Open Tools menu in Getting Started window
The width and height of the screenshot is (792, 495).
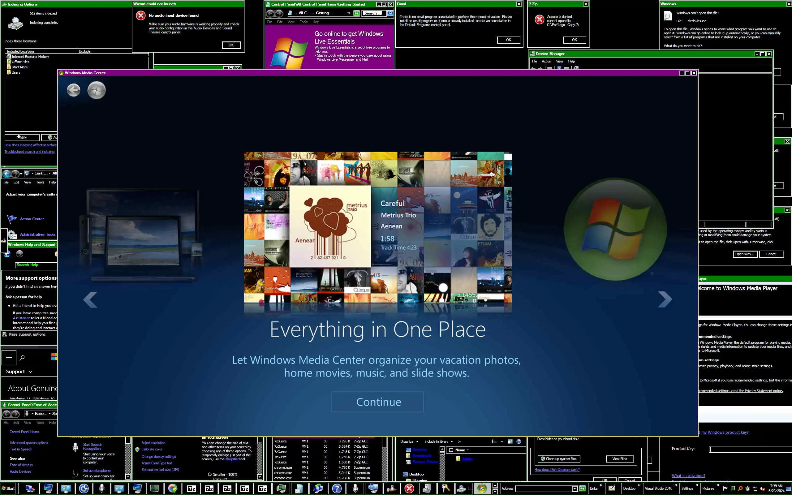(x=303, y=22)
